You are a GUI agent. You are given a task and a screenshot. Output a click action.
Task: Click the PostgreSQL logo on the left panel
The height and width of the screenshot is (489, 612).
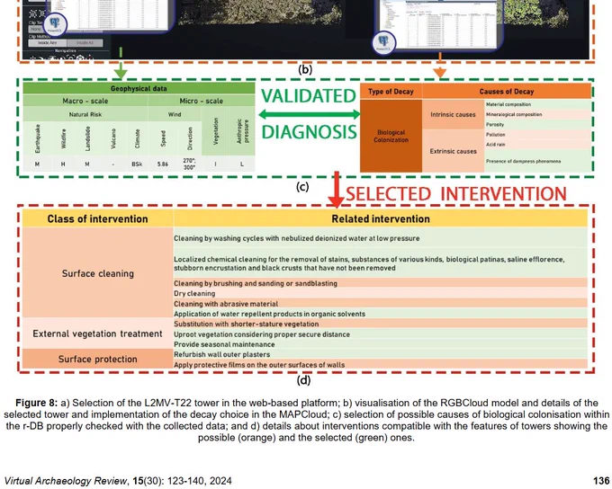tap(55, 25)
